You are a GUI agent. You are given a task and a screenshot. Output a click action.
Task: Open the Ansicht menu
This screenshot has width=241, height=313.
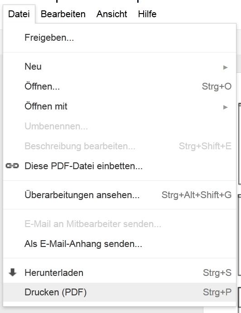(111, 14)
